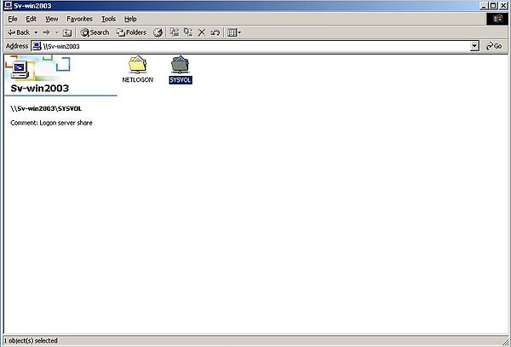Expand the Forward history dropdown arrow
511x347 pixels.
tap(56, 32)
